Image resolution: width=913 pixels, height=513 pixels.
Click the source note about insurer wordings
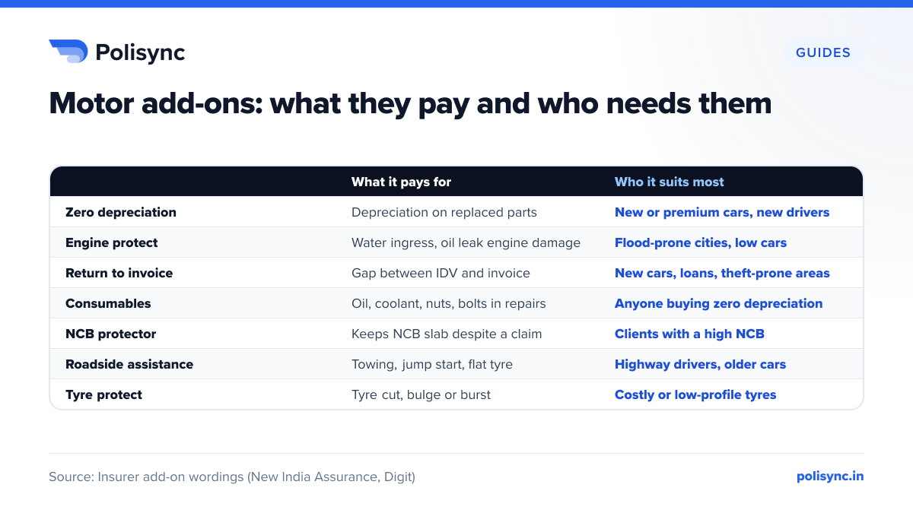click(x=232, y=477)
